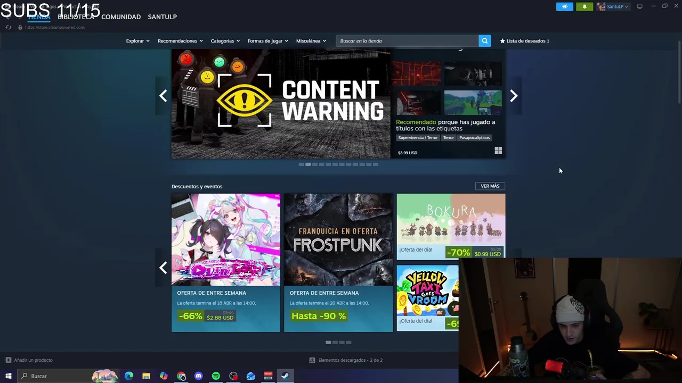Select the standalone Terror tag

(448, 138)
